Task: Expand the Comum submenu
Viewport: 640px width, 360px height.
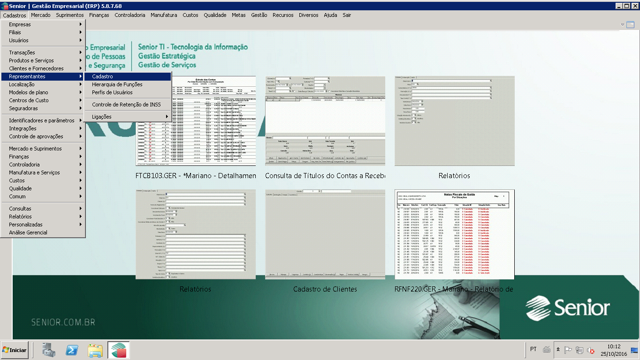Action: click(x=43, y=196)
